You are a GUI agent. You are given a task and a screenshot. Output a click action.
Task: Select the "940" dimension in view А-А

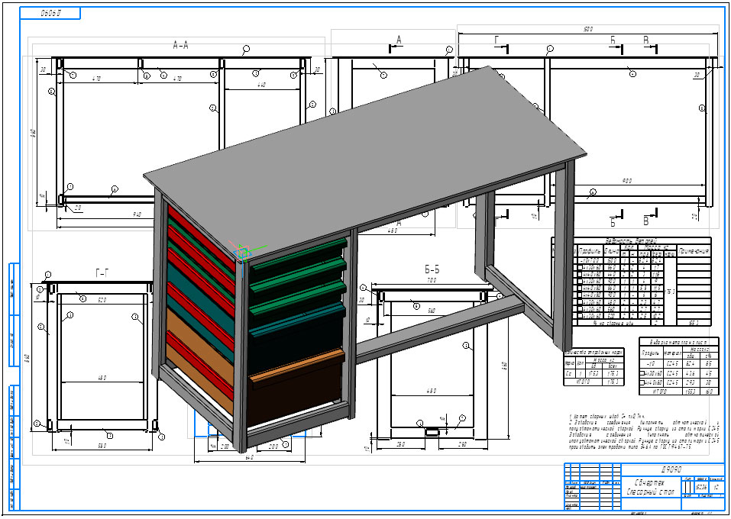(x=137, y=214)
